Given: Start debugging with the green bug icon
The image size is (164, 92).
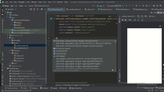Looking at the screenshot, I should point(136,6).
